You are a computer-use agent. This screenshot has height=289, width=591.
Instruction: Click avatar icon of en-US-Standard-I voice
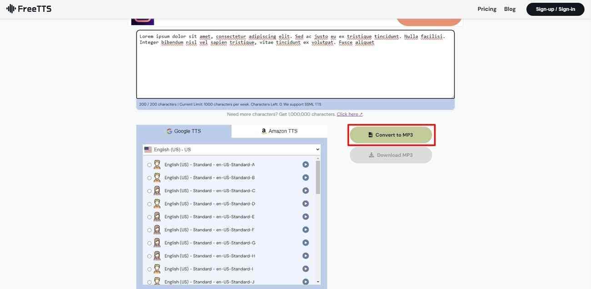tap(157, 269)
